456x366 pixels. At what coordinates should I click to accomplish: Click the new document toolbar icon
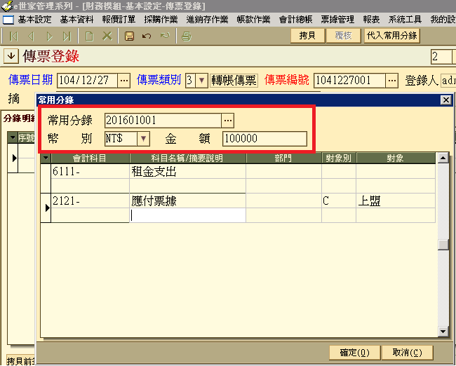coord(89,36)
